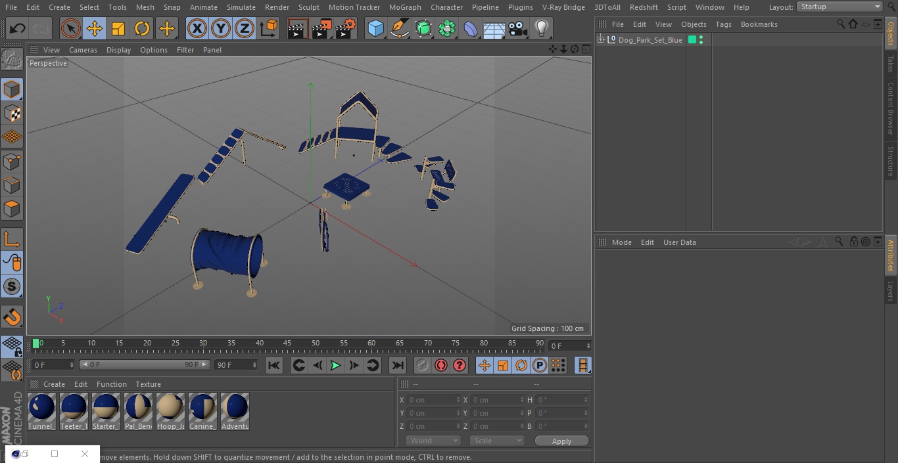The width and height of the screenshot is (898, 463).
Task: Click the X position input field
Action: coord(433,400)
